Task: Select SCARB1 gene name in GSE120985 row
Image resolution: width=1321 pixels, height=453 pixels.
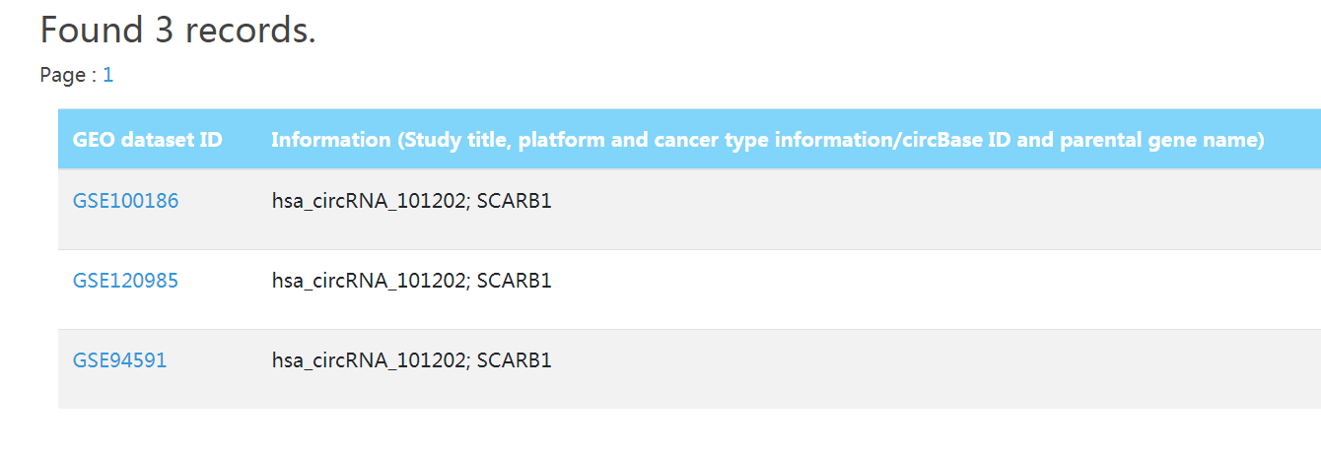Action: click(x=514, y=281)
